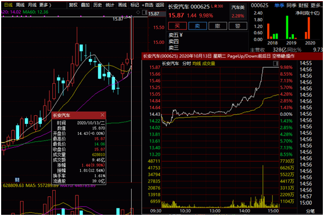
Task: Switch to the 周线 weekly chart tab
Action: 20,5
